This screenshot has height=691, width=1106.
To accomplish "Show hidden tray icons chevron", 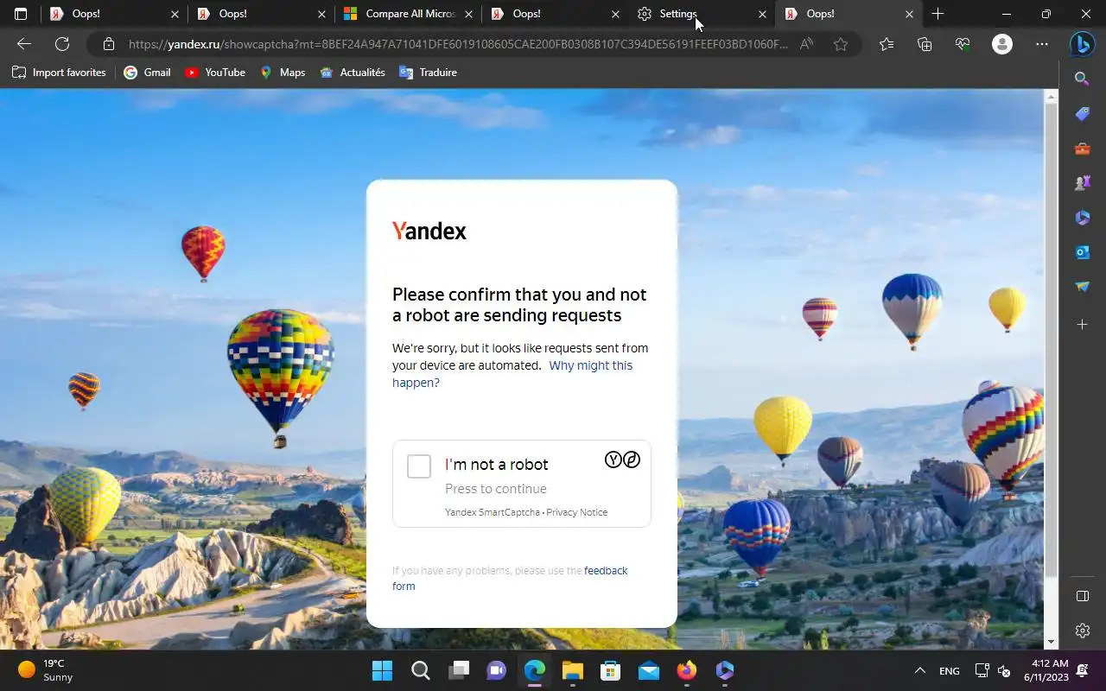I will pos(920,670).
